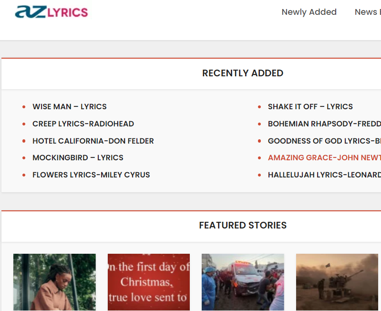381x311 pixels.
Task: Open Bohemian Rhapsody lyrics link
Action: click(x=324, y=124)
